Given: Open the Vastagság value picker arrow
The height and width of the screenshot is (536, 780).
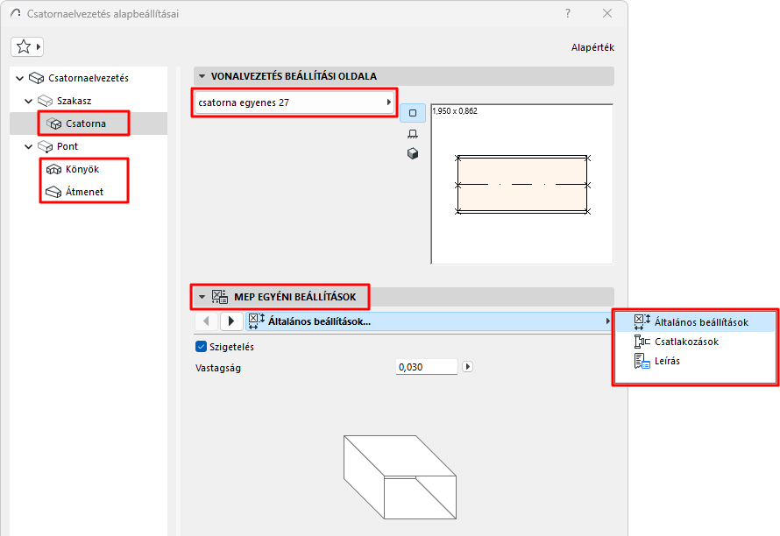Looking at the screenshot, I should point(467,367).
